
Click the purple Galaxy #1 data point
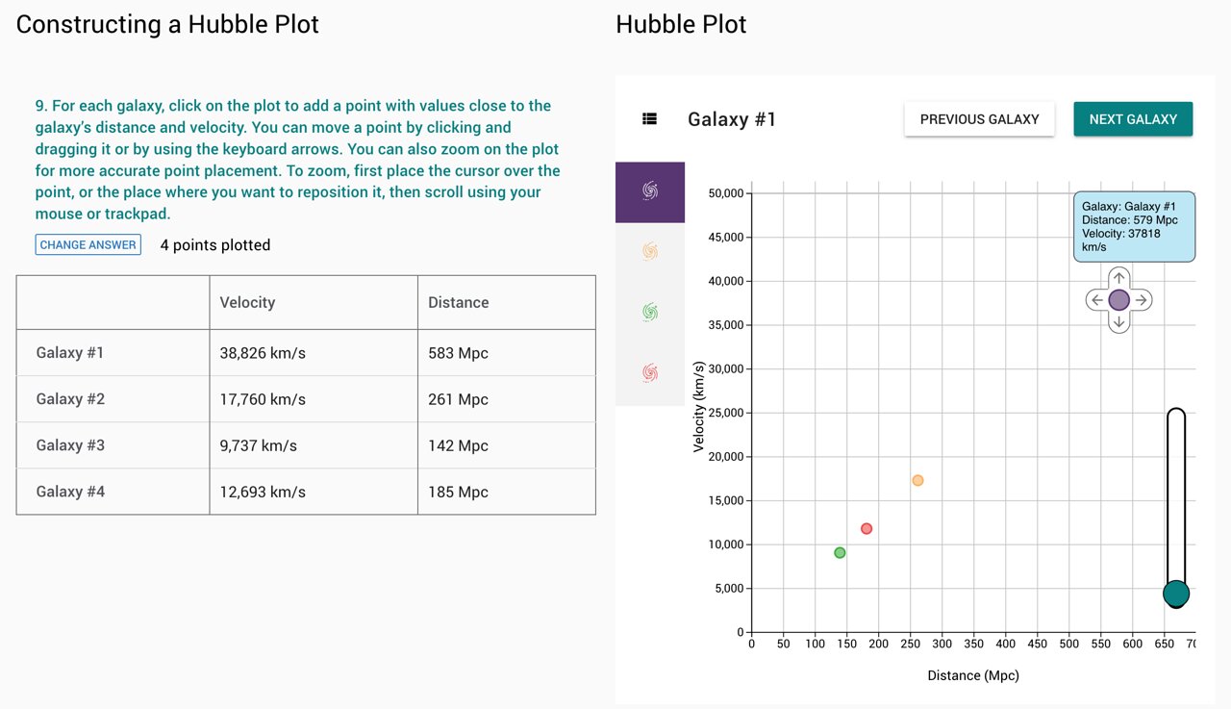1118,300
